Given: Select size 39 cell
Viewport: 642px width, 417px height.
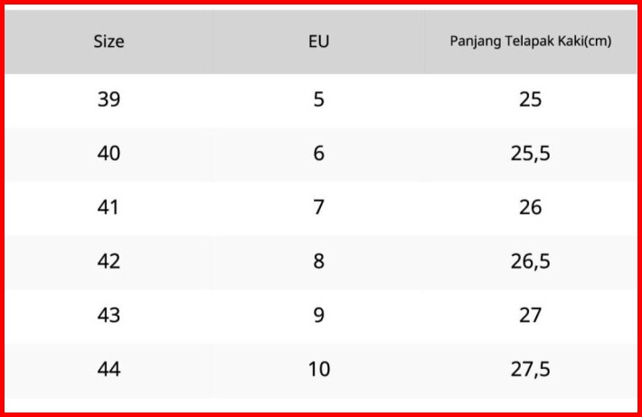Looking at the screenshot, I should pos(109,100).
